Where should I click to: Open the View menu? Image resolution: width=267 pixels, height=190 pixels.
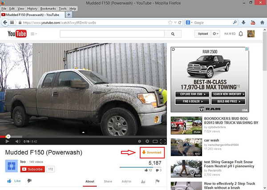click(21, 8)
